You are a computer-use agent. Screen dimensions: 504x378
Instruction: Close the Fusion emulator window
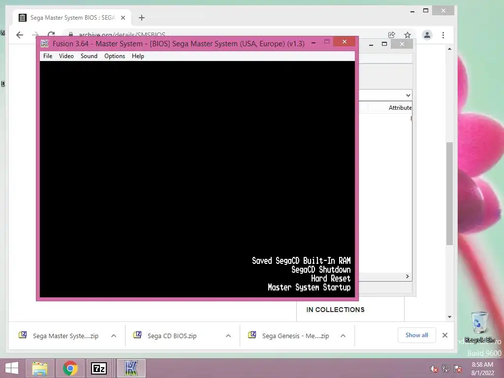(344, 42)
